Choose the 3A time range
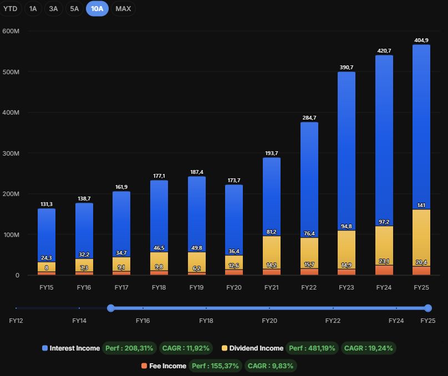Viewport: 448px width, 376px height. [53, 9]
